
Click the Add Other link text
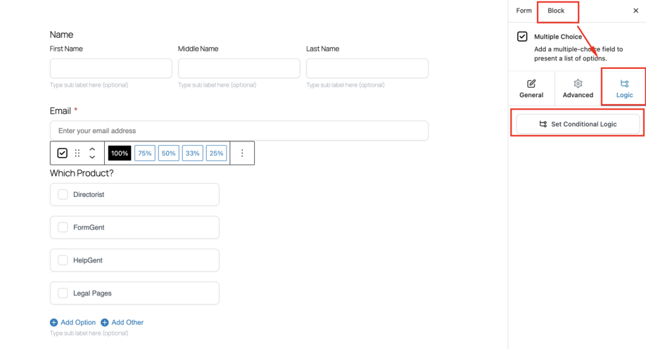[127, 322]
